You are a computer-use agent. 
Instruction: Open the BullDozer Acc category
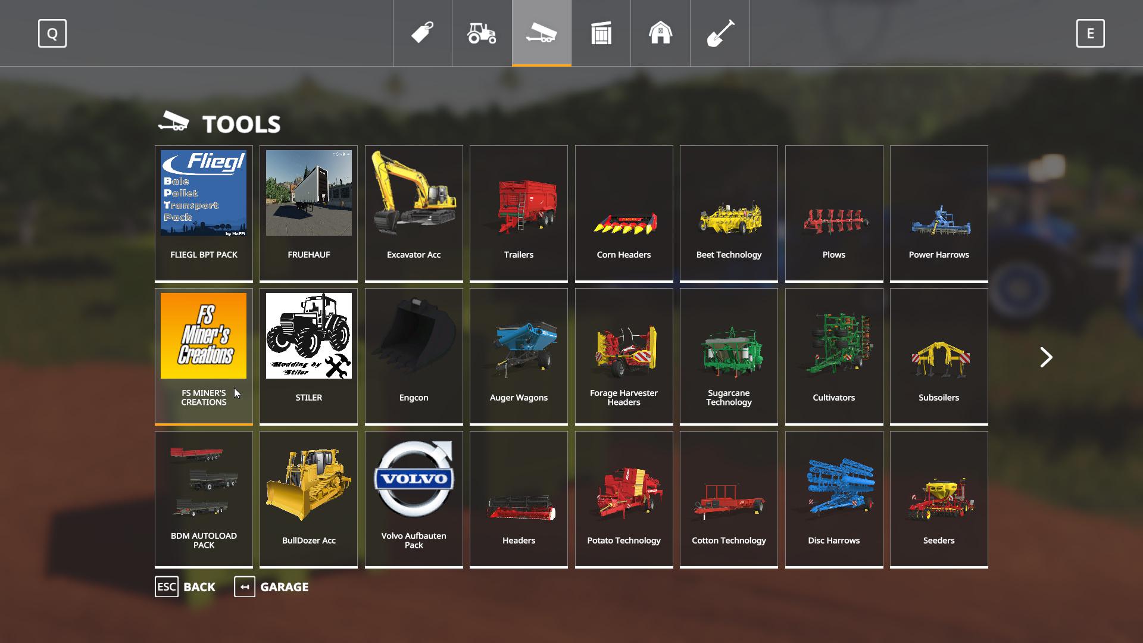pyautogui.click(x=308, y=498)
